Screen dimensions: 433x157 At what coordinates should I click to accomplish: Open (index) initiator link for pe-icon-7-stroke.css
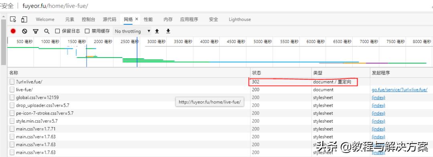tap(378, 113)
